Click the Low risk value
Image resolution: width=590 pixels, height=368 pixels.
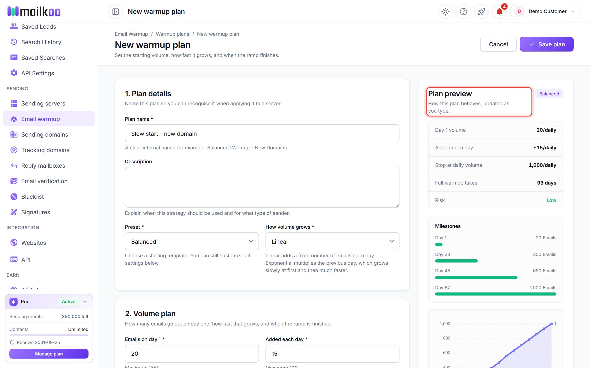click(551, 200)
